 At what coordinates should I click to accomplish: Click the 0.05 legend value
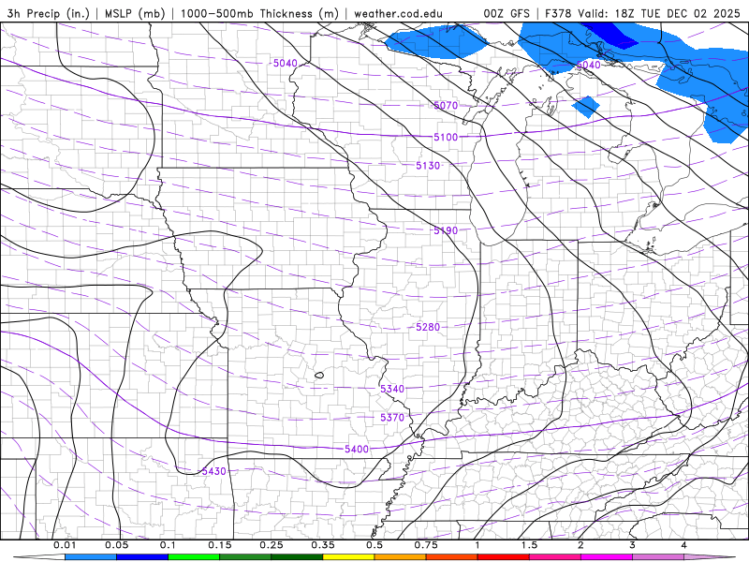click(116, 545)
